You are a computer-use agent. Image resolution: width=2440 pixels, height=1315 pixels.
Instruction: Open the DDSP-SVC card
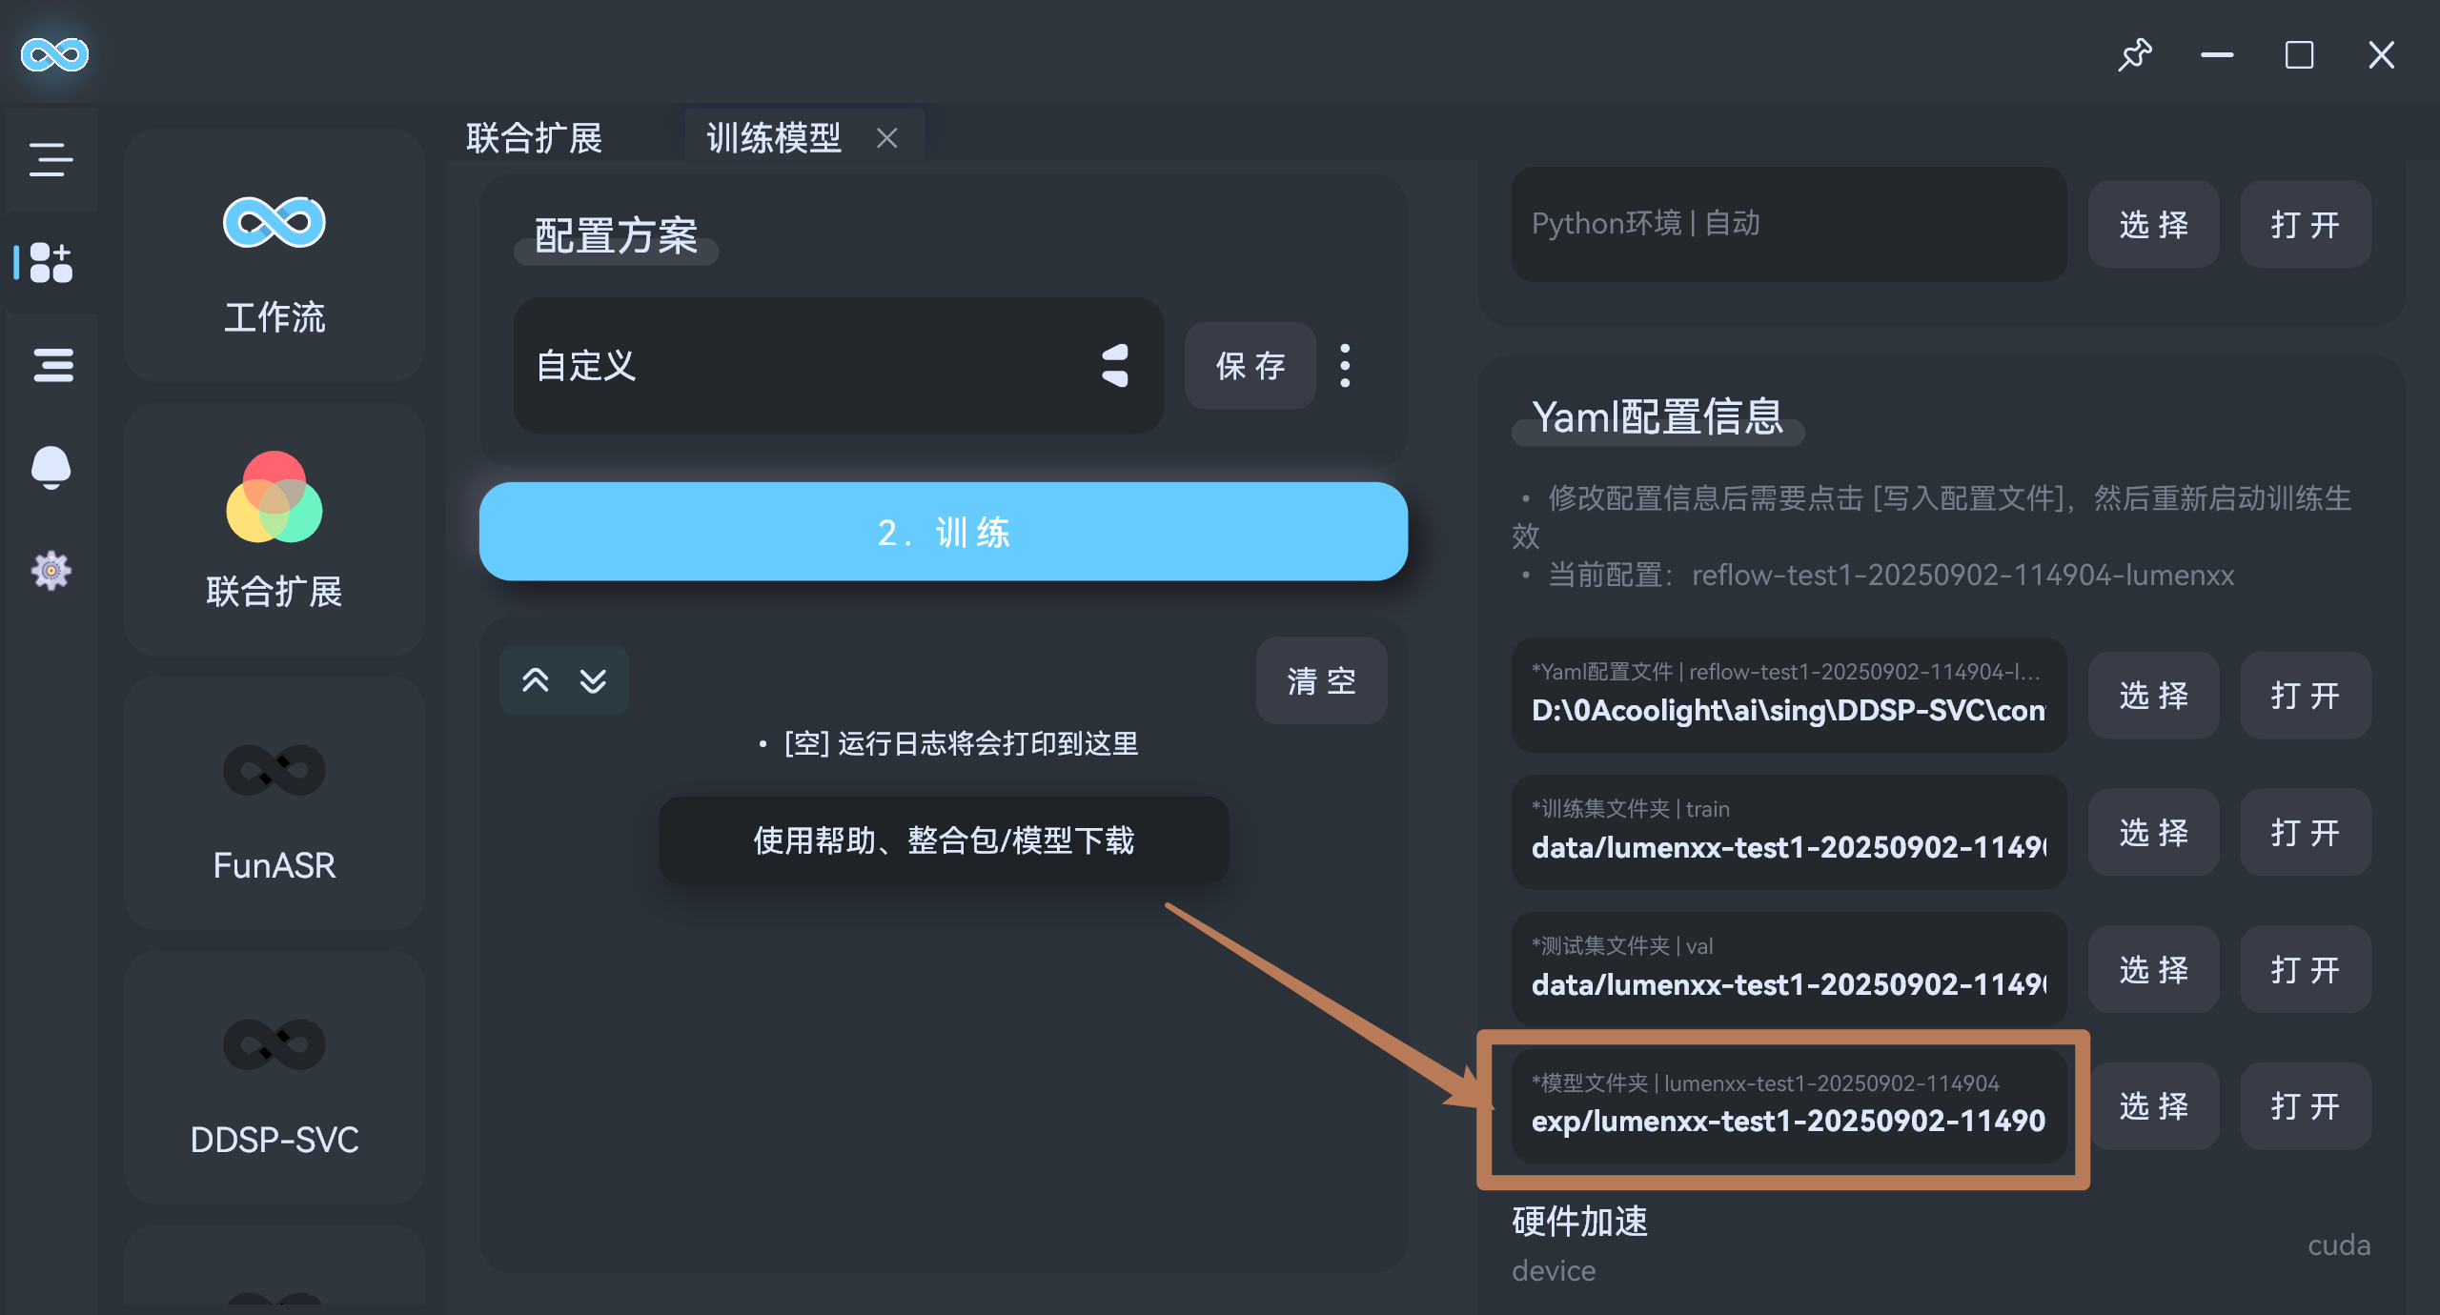click(x=274, y=1078)
